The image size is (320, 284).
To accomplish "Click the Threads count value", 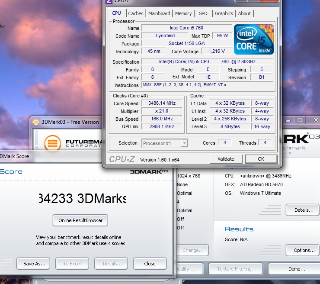I will (x=265, y=142).
